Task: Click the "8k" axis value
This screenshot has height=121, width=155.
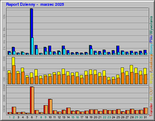Action: (x=4, y=29)
